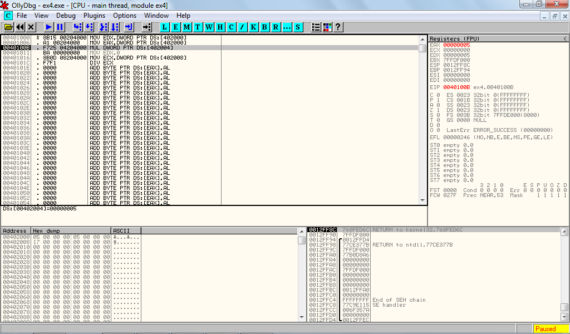
Task: Open the Memory map window (M icon)
Action: click(187, 27)
